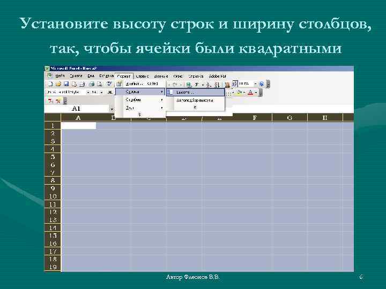Screen dimensions: 386x289
Task: Open the Сервис menu
Action: [x=142, y=76]
